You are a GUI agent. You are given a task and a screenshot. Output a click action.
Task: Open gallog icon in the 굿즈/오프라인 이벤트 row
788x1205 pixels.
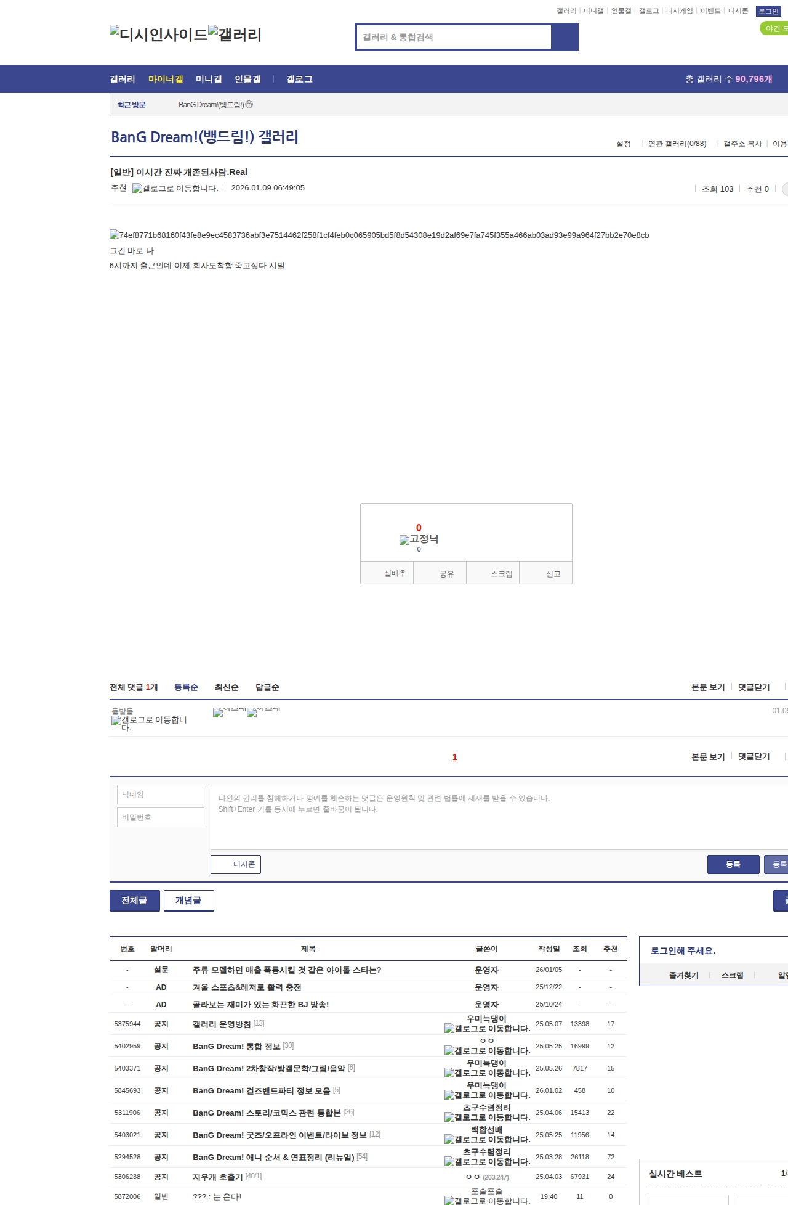tap(488, 1140)
